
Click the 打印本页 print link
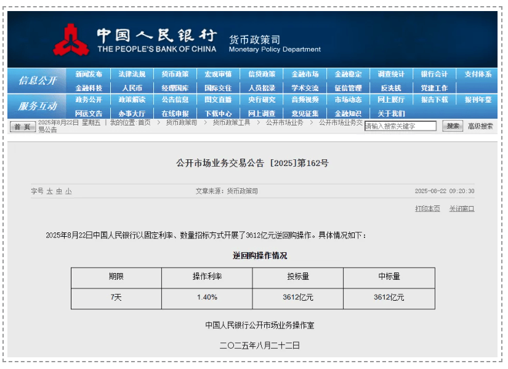[x=428, y=208]
